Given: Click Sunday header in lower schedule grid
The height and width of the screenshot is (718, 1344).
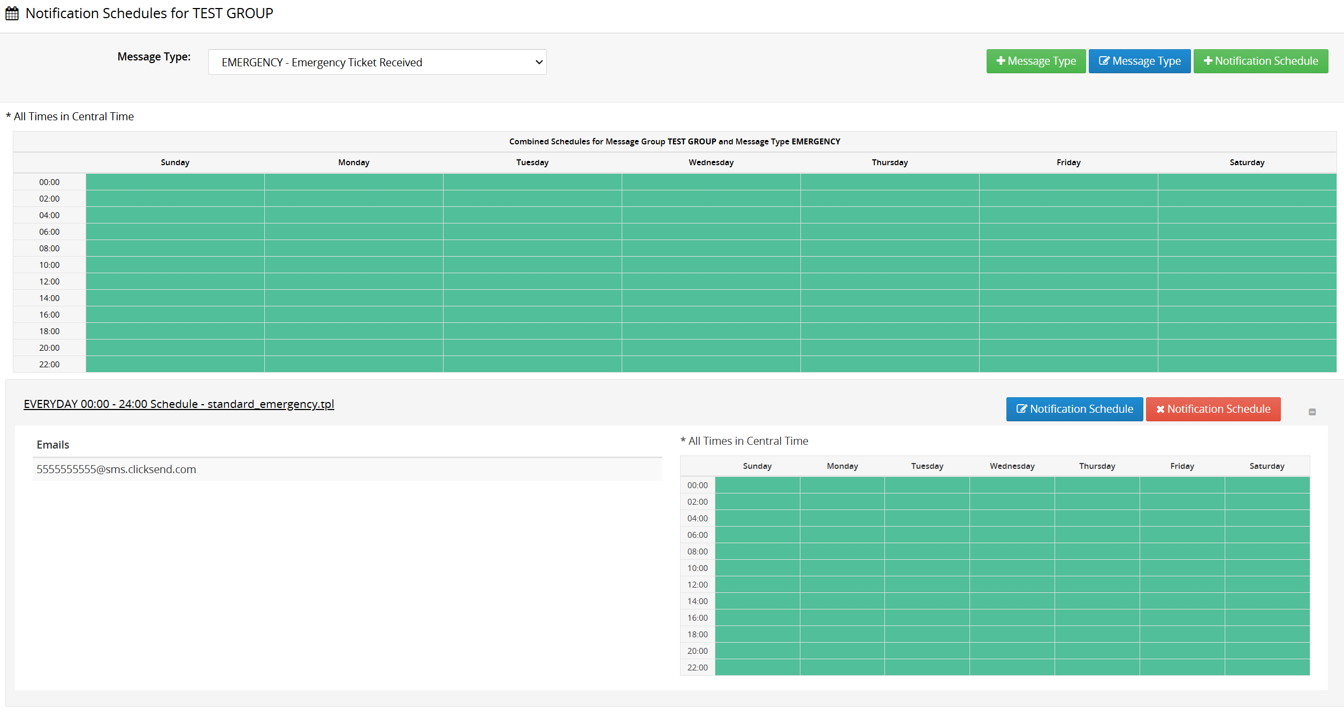Looking at the screenshot, I should coord(757,466).
